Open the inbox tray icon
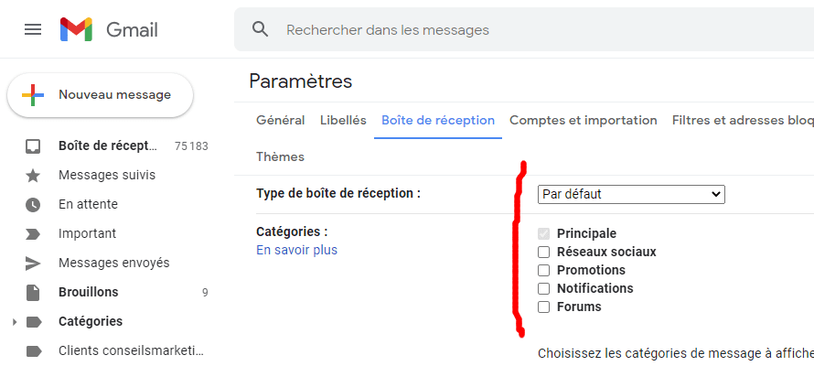This screenshot has height=366, width=814. tap(33, 146)
